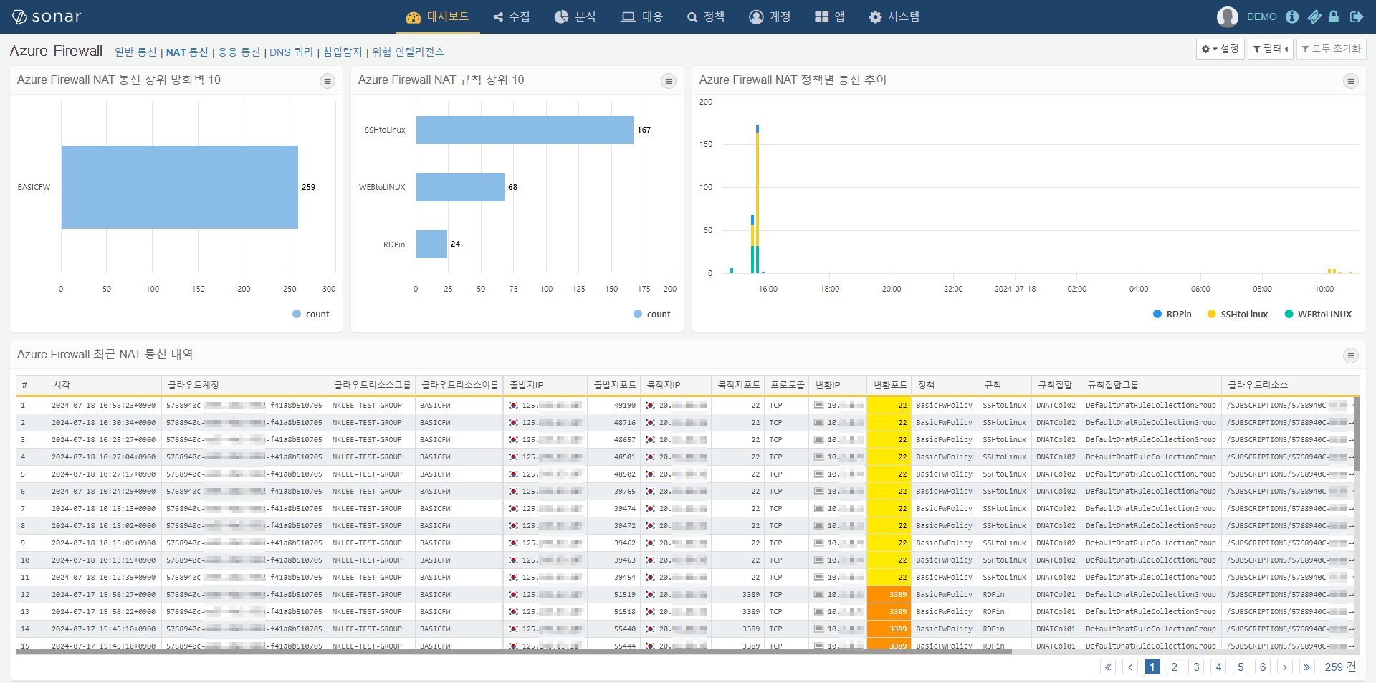Go to first page of results

1108,667
